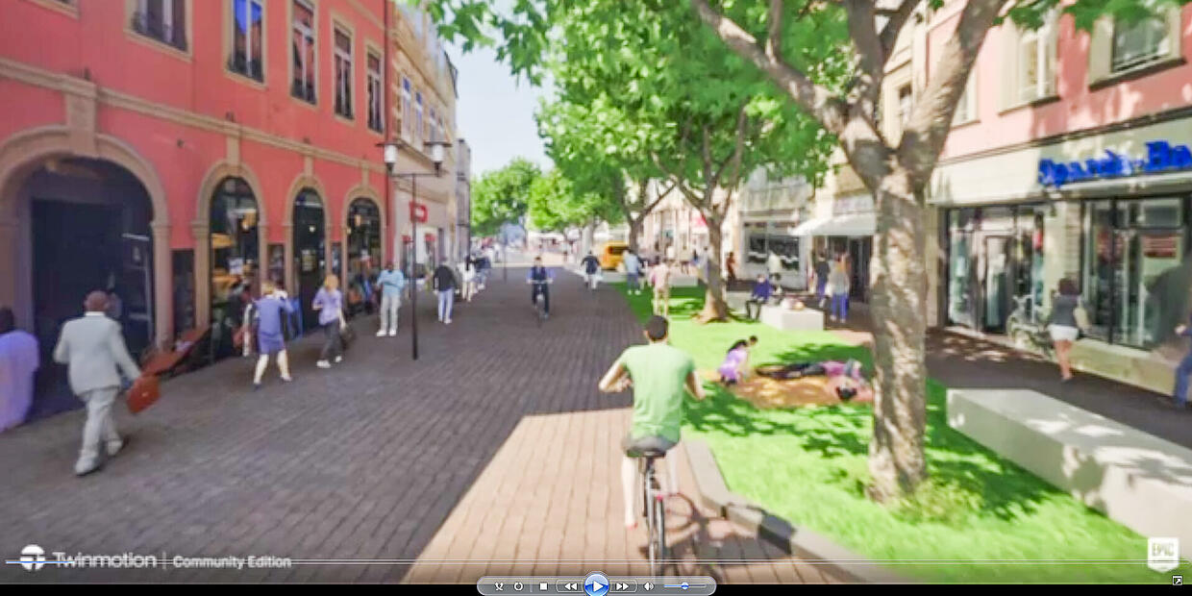Skip forward with the Next button
1192x596 pixels.
pos(622,585)
